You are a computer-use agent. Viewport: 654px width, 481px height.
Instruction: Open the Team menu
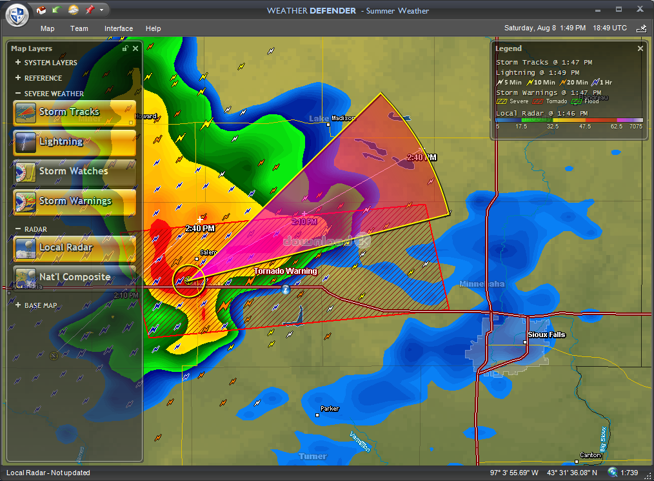point(79,28)
